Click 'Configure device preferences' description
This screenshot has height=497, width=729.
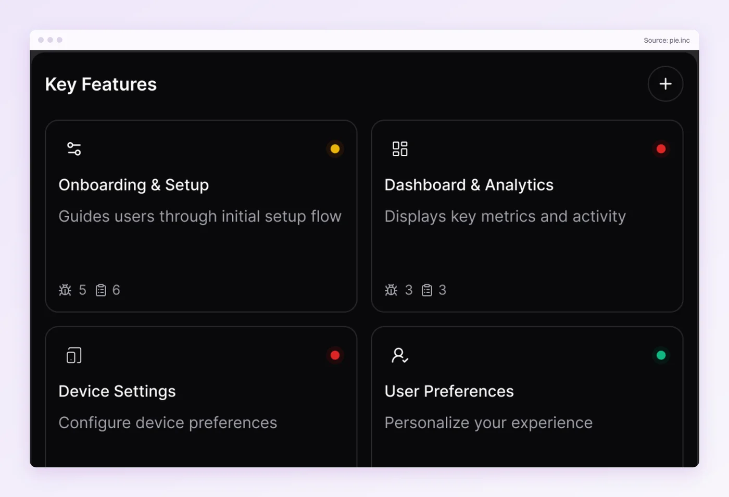[168, 423]
